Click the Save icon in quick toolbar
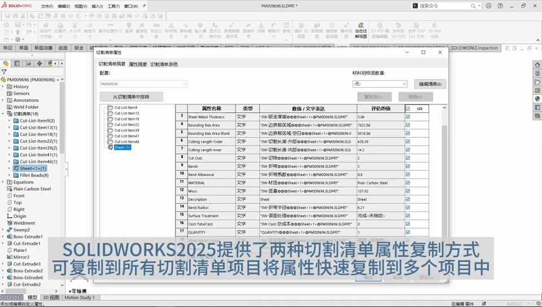The width and height of the screenshot is (542, 307). click(18, 24)
